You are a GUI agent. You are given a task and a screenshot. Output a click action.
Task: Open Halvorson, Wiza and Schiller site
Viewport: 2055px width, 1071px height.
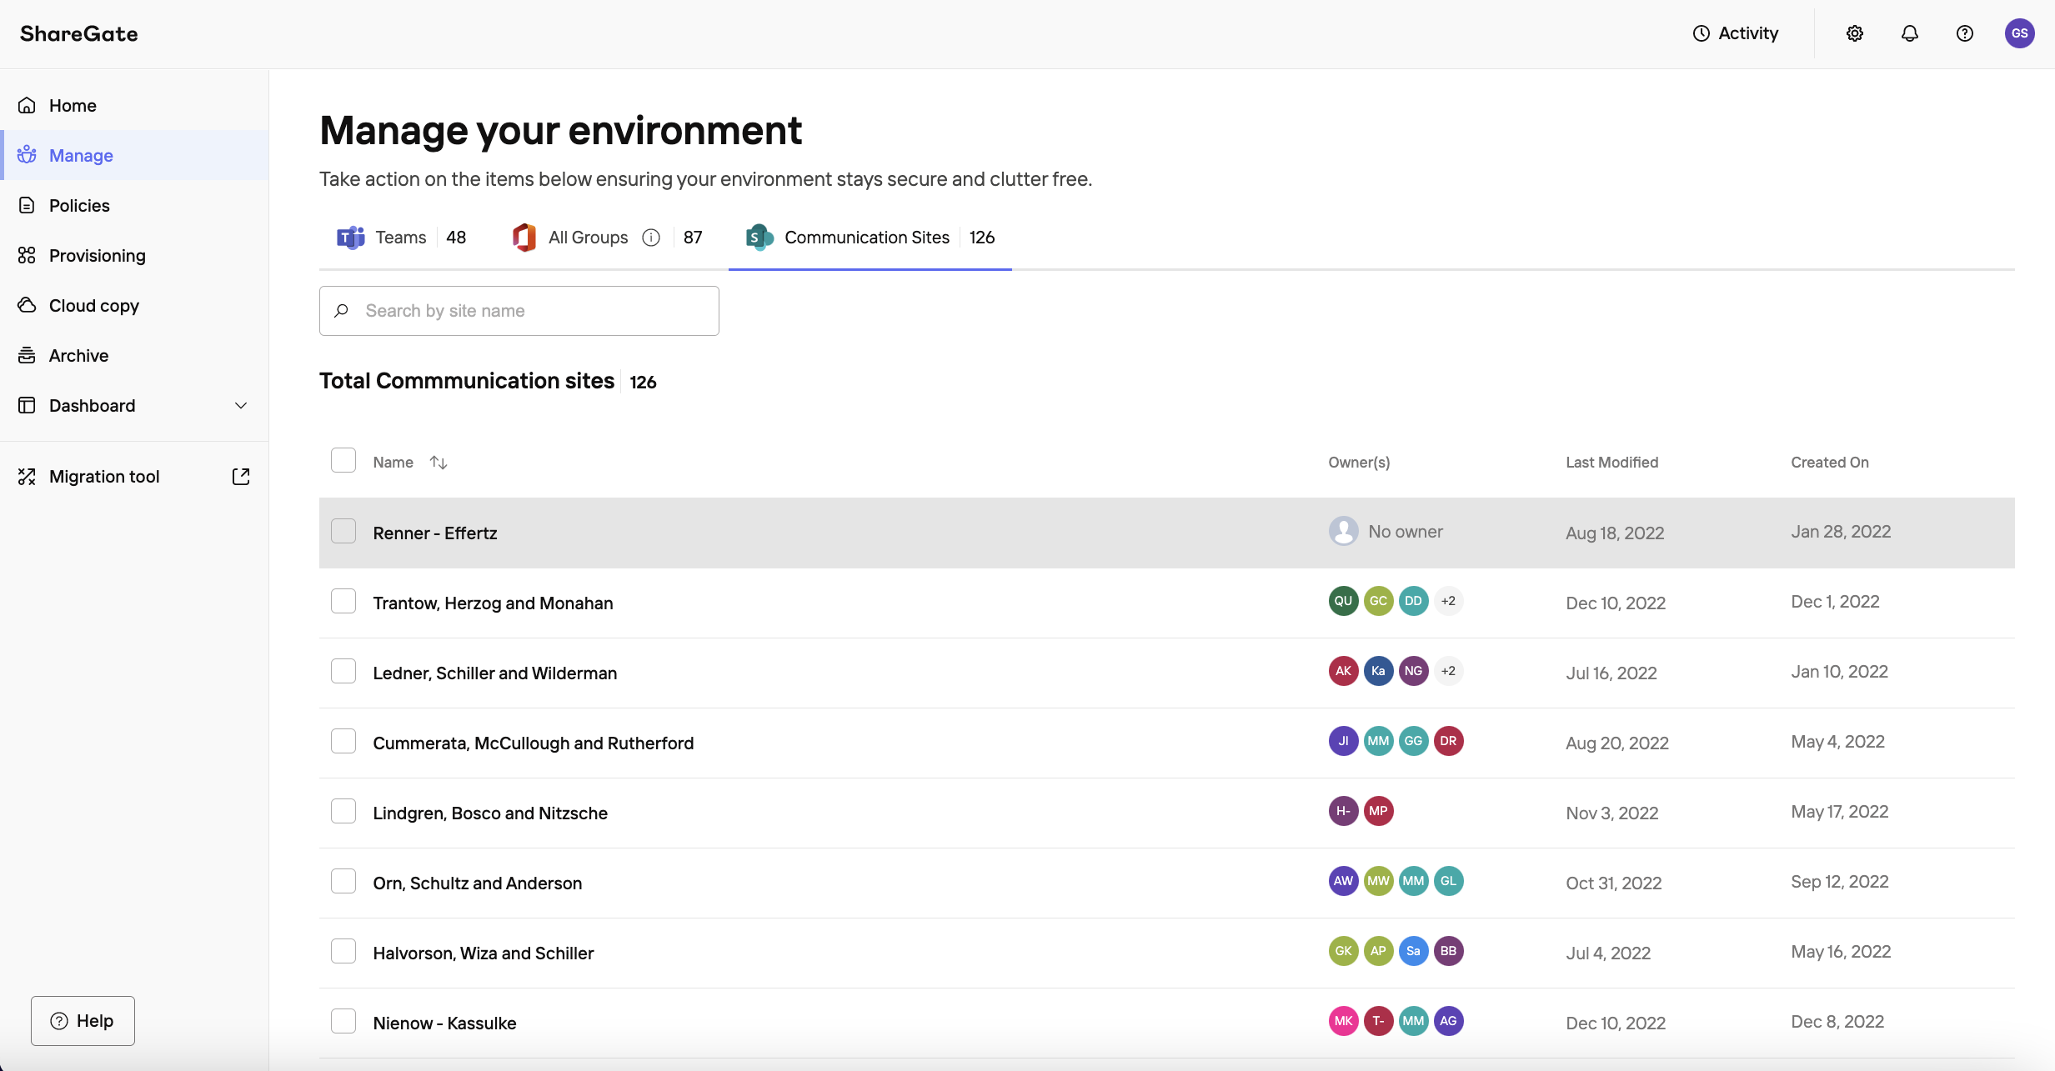point(484,953)
